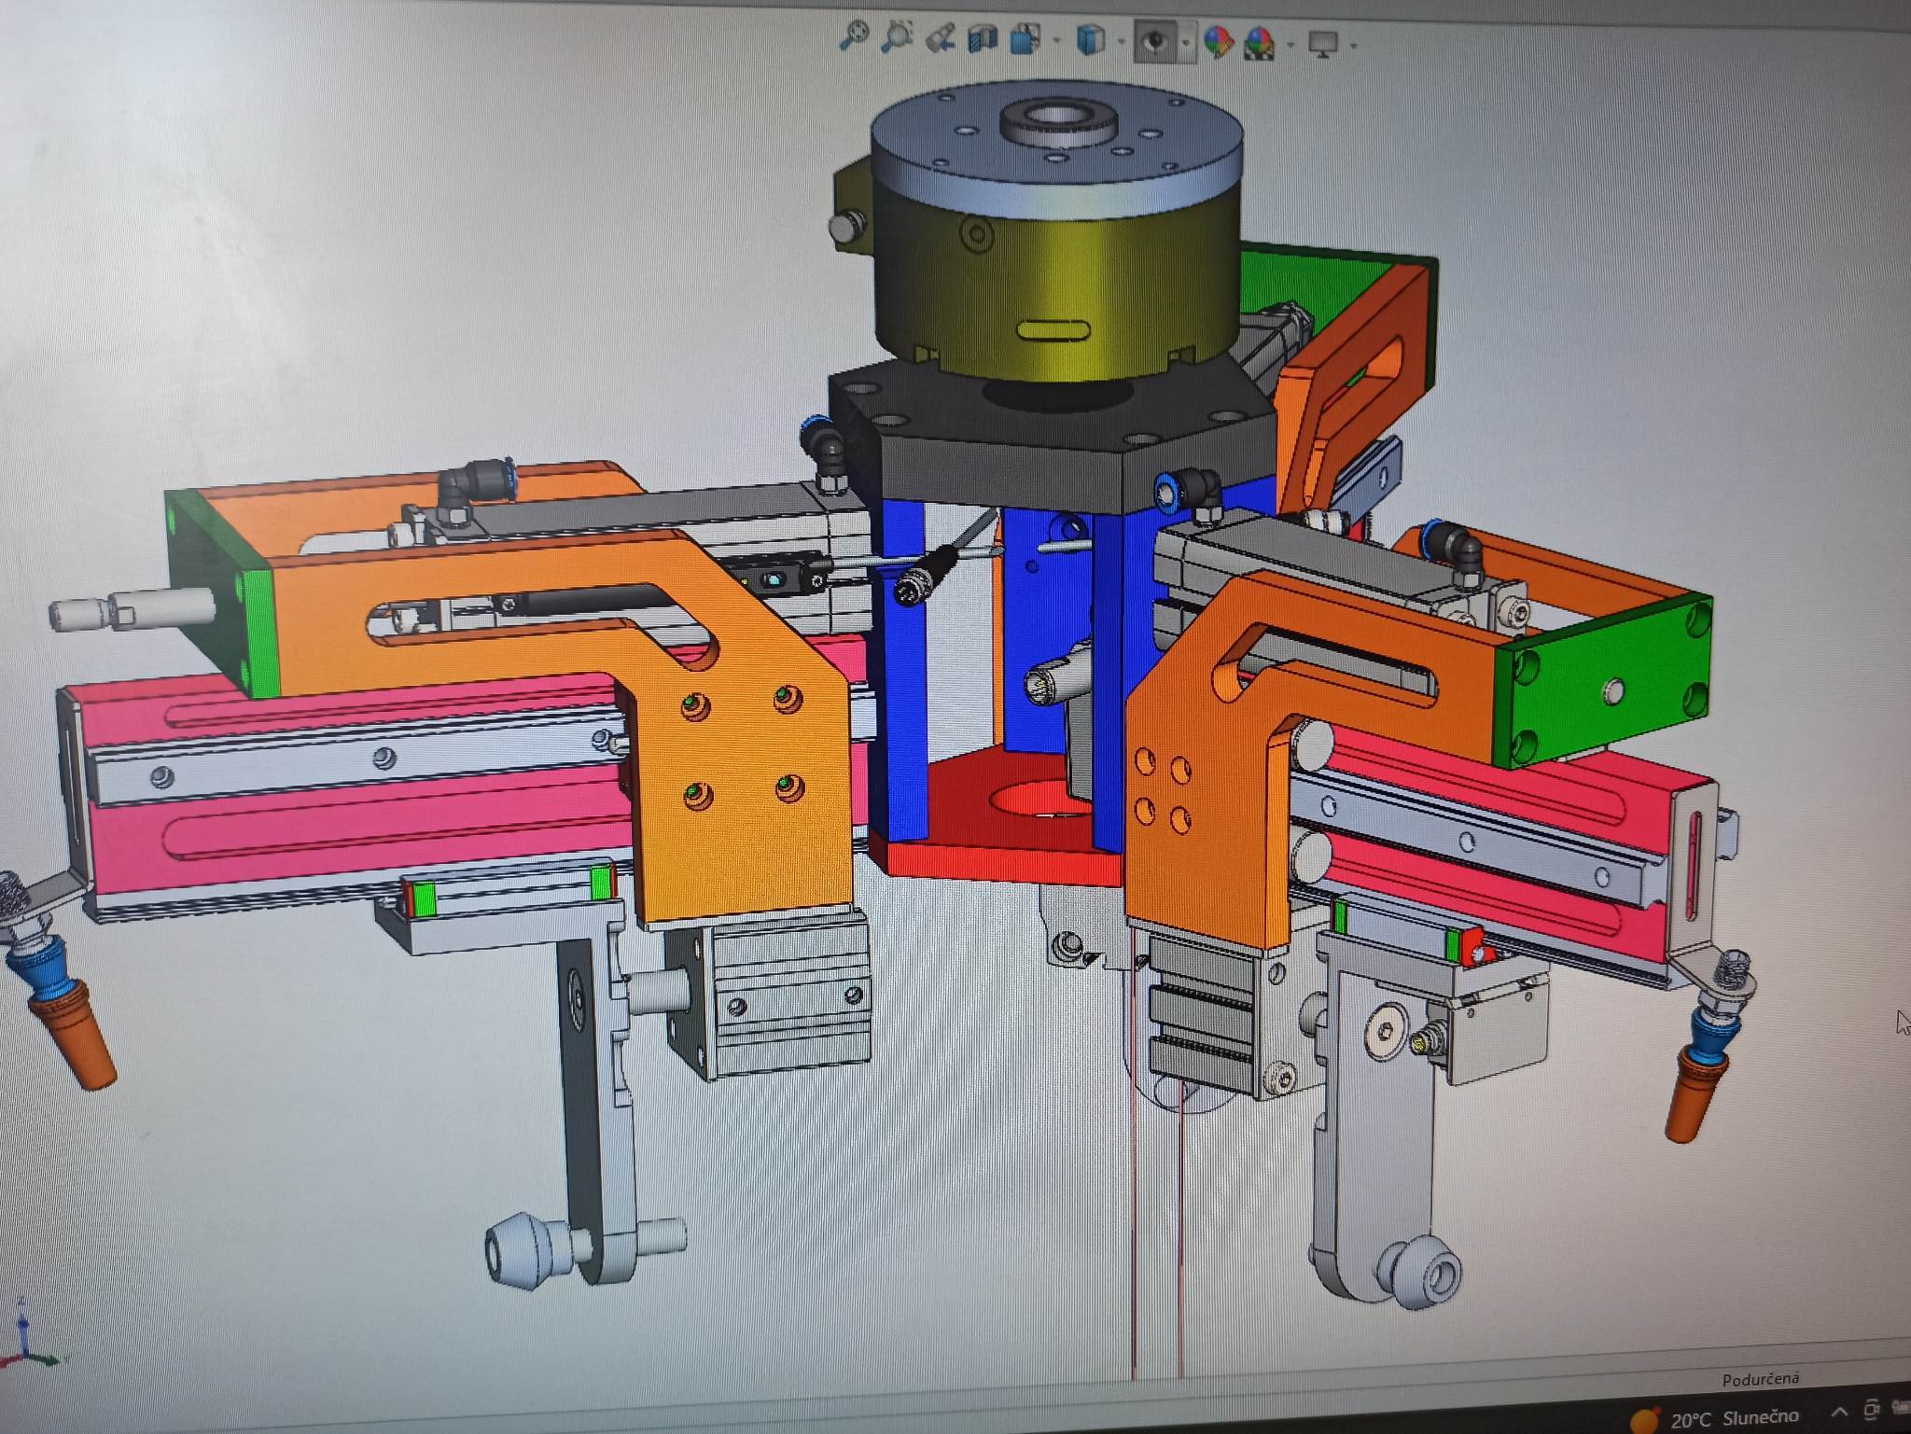Open the View Orientation cube icon

point(1025,39)
